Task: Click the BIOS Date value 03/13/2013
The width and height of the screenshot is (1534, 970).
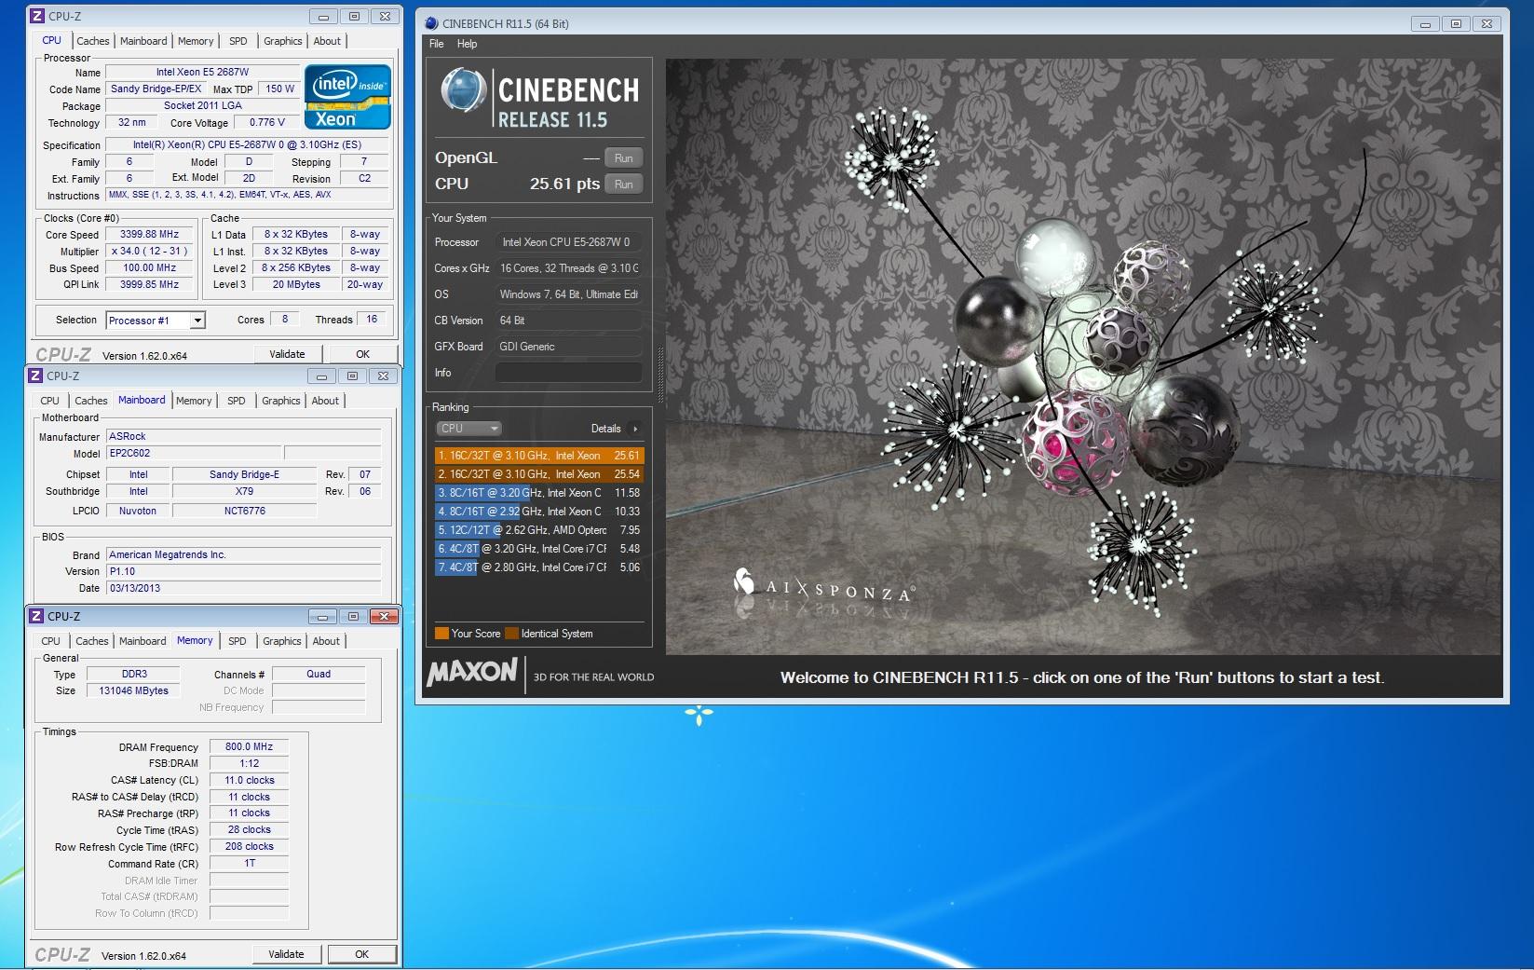Action: (244, 589)
